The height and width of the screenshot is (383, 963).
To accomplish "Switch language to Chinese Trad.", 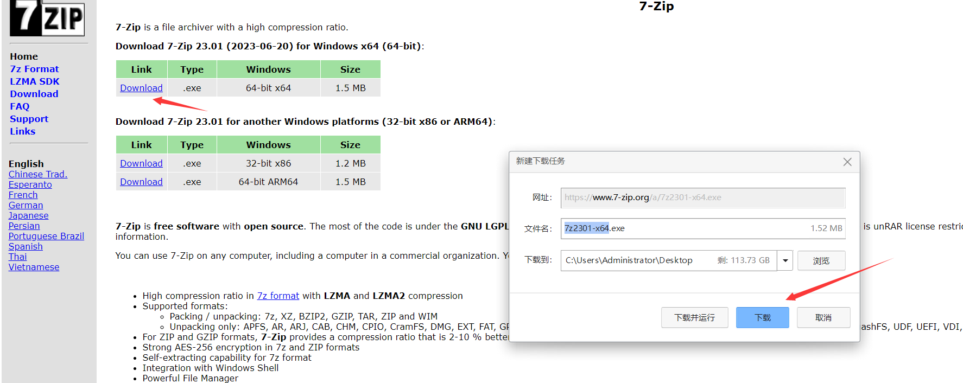I will [38, 174].
